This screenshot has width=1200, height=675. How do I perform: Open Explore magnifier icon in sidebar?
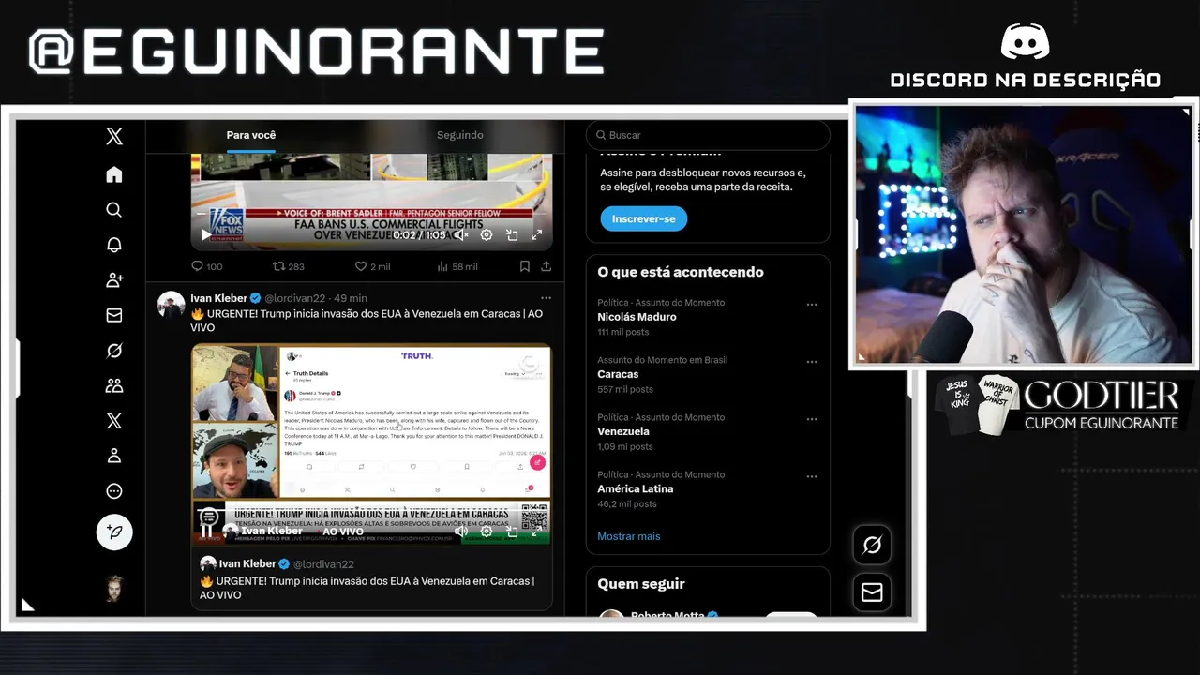(114, 210)
